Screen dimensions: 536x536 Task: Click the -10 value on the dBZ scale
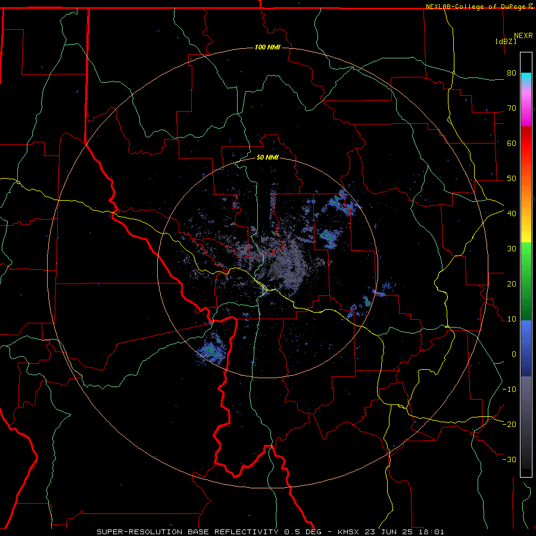pyautogui.click(x=509, y=389)
